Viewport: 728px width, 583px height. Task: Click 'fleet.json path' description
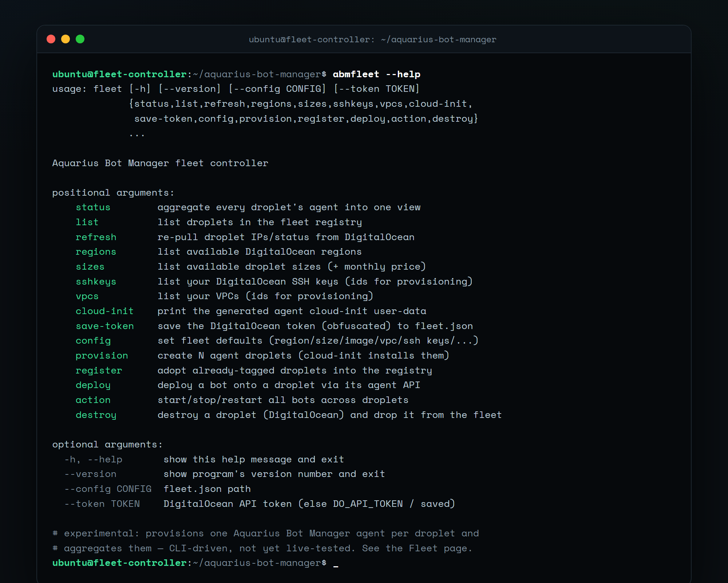[x=207, y=489]
